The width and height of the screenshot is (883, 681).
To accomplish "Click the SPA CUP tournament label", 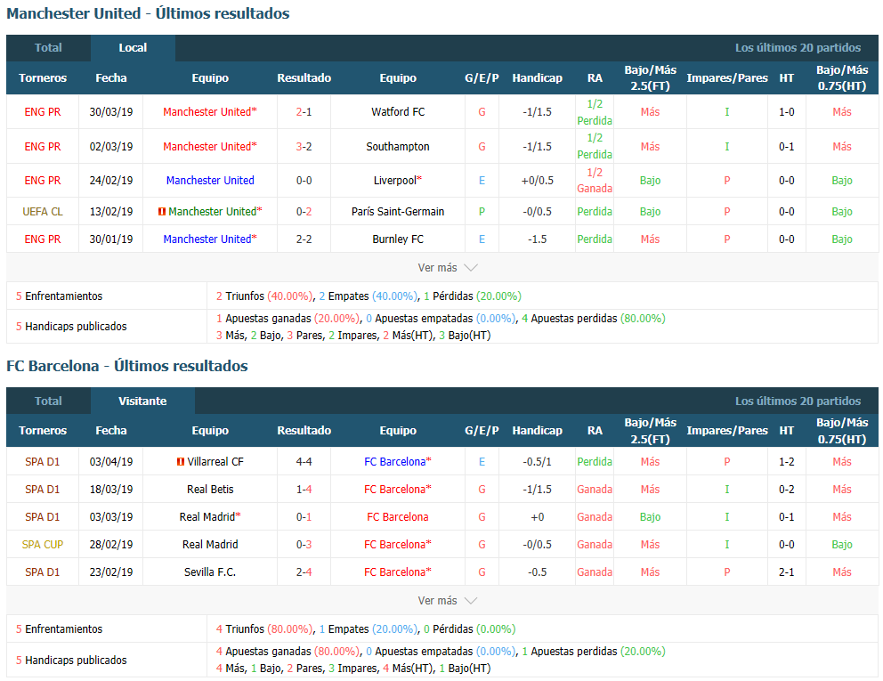I will (x=43, y=545).
